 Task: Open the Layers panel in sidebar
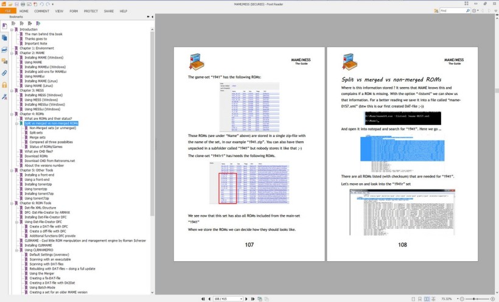[x=4, y=49]
